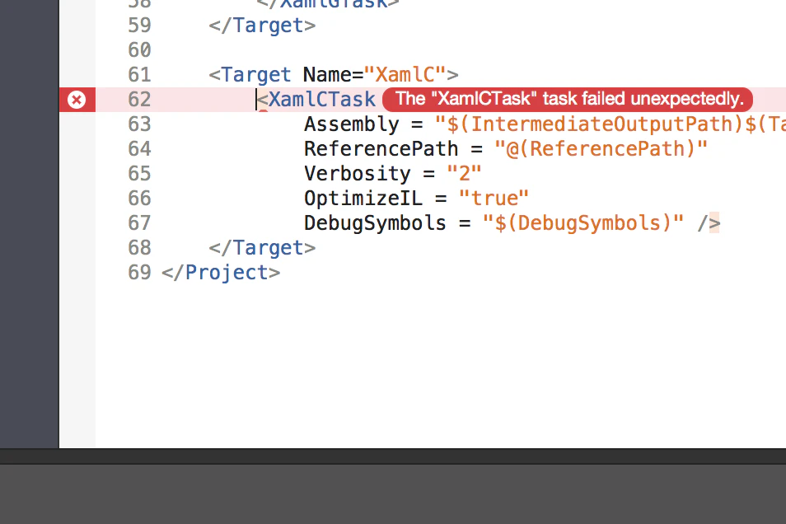This screenshot has width=786, height=524.
Task: Click the "2" Verbosity value
Action: click(x=464, y=174)
